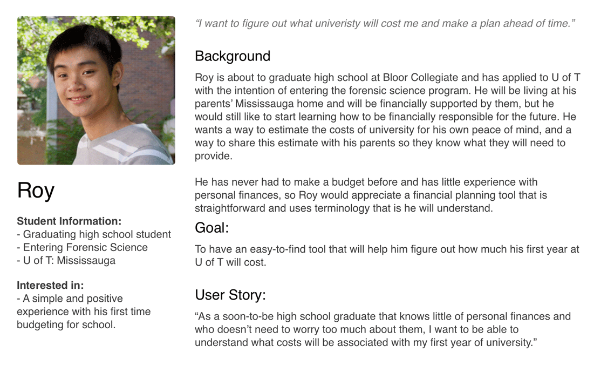
Task: Click the "User Story:" section heading
Action: [x=230, y=295]
